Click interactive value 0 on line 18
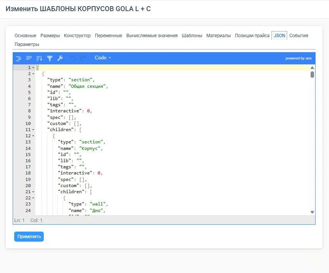Screen dimensions: 329x273 (99, 173)
